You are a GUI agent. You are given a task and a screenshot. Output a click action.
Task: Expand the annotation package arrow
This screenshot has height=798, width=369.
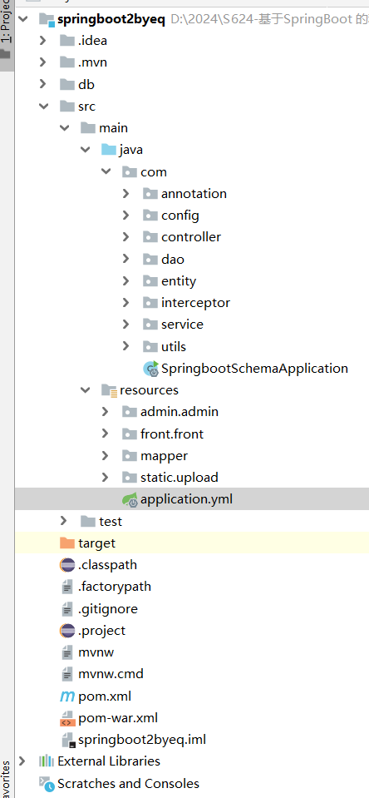coord(126,194)
